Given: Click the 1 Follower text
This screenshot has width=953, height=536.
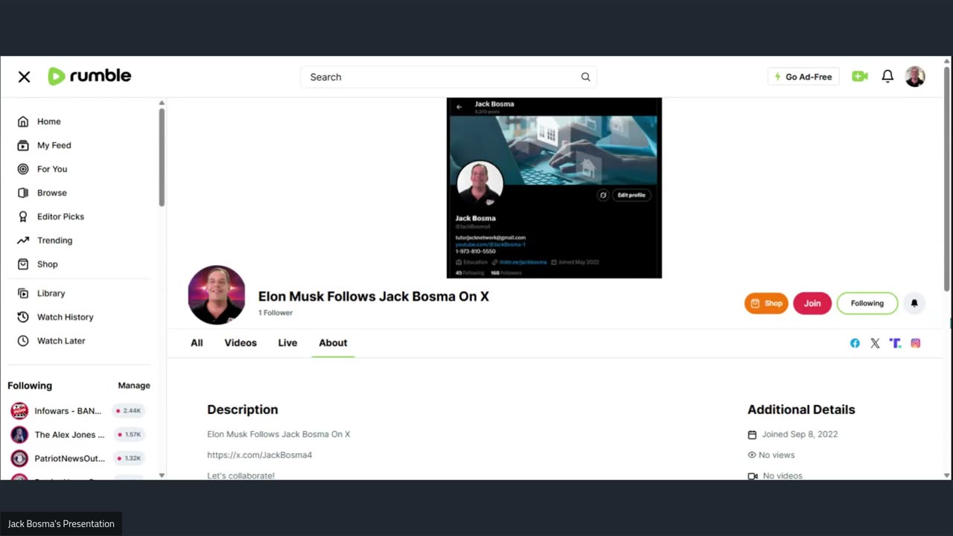Looking at the screenshot, I should 275,313.
